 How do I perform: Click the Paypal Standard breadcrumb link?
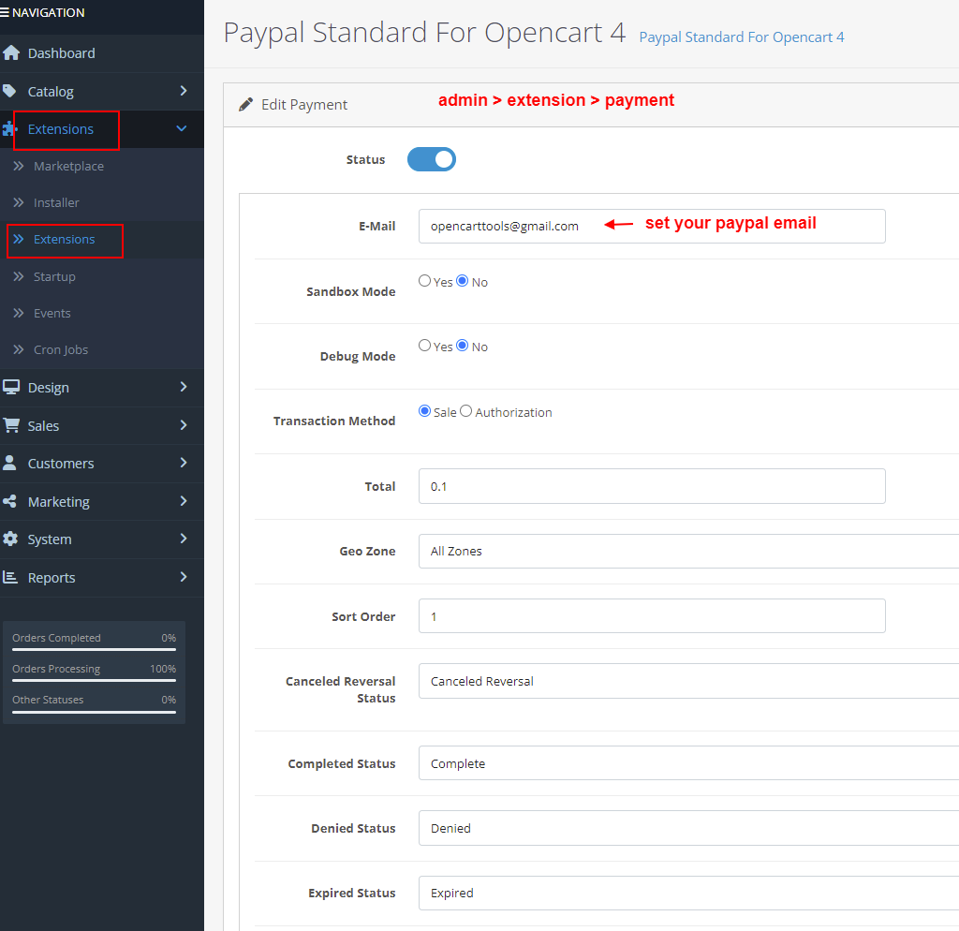point(742,37)
